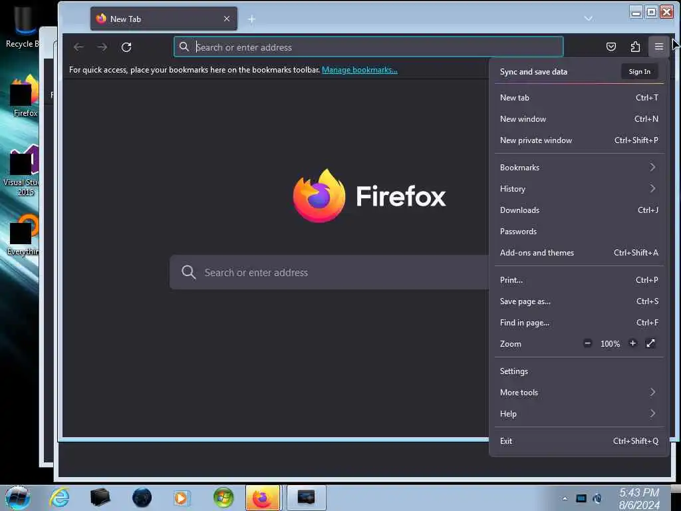
Task: Choose Print... in the menu
Action: [x=579, y=280]
